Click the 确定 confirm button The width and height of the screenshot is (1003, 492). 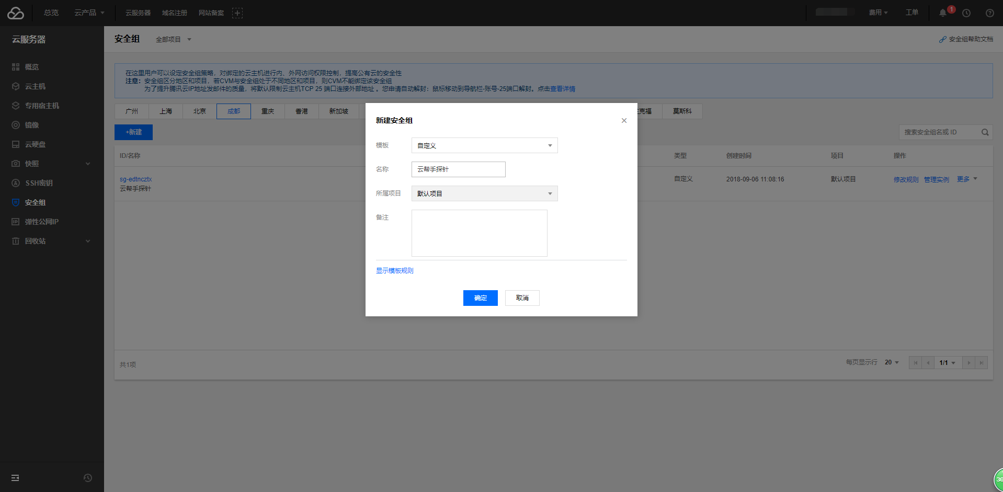(480, 298)
